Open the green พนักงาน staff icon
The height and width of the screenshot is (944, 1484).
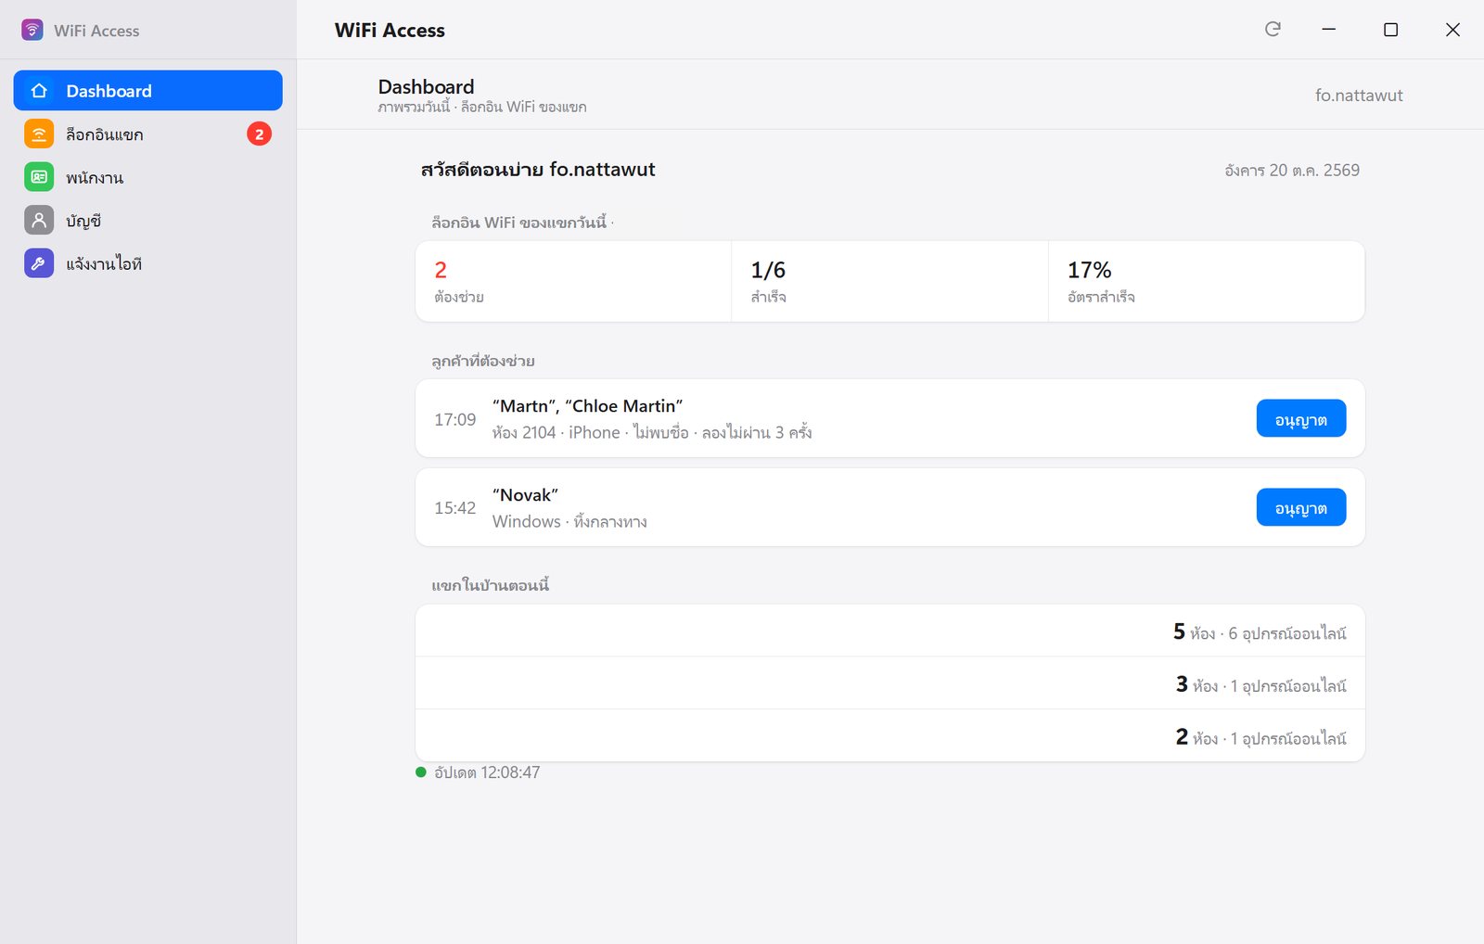tap(39, 177)
